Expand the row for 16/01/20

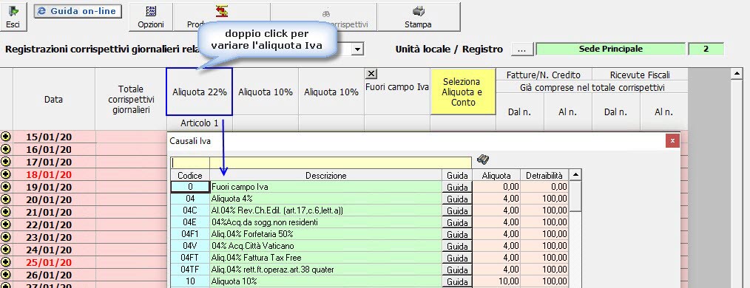click(6, 149)
